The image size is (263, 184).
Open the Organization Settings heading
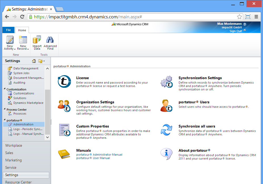(x=95, y=102)
